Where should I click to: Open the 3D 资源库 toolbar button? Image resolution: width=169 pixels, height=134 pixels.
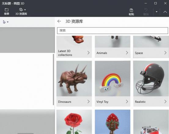[21, 11]
